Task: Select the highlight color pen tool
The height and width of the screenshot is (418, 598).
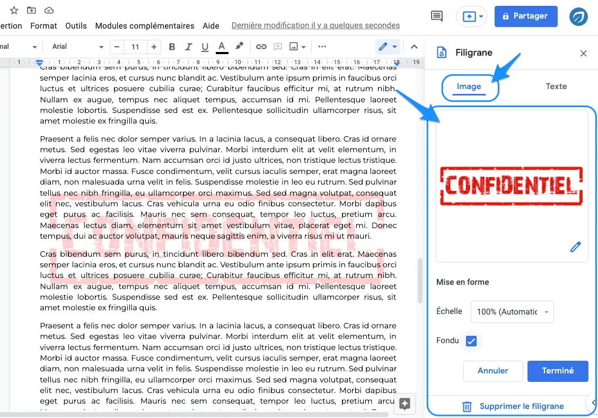Action: [239, 47]
